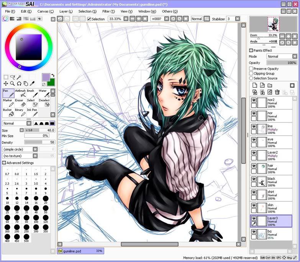Click the undo arrow button
300x262 pixels.
(x=60, y=19)
